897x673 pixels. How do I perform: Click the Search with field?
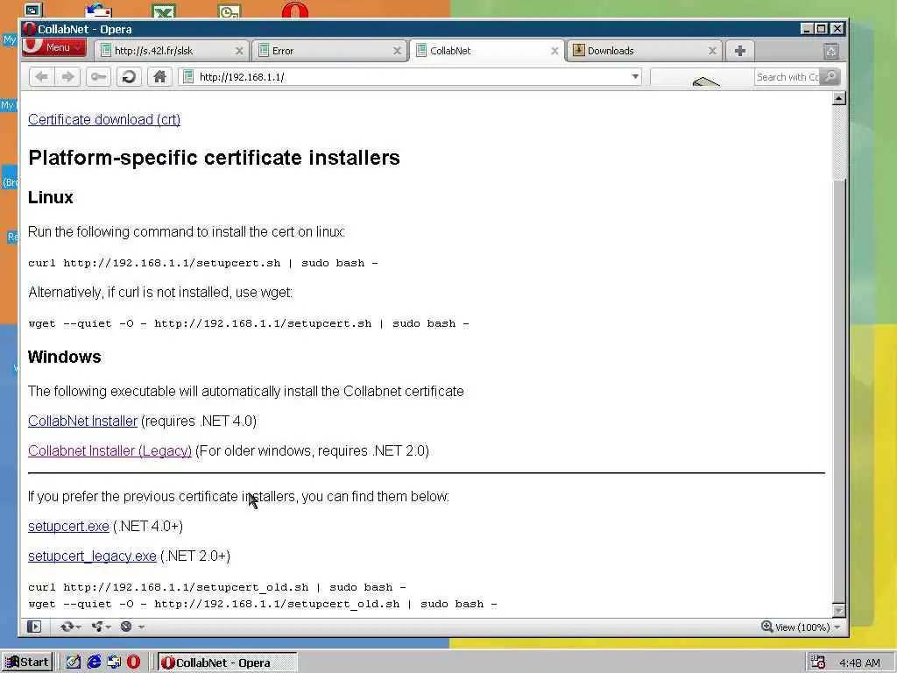tap(788, 77)
